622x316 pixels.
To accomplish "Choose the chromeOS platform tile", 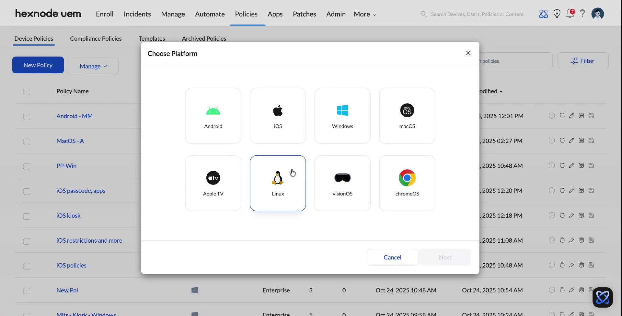I will [x=407, y=183].
